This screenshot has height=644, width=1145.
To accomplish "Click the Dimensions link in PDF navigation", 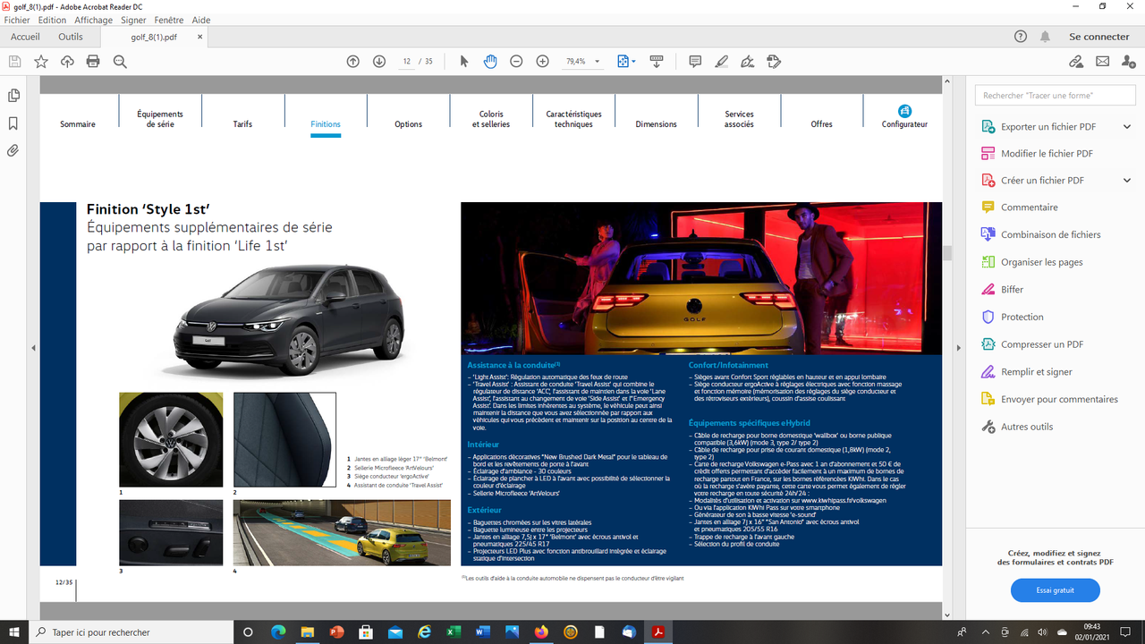I will (656, 124).
